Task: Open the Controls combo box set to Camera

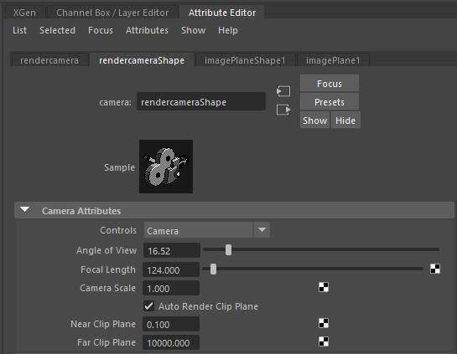Action: tap(207, 230)
